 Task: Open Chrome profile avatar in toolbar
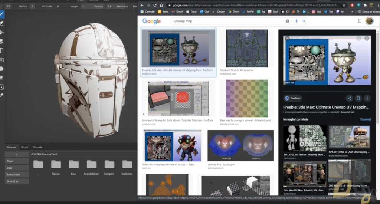tap(371, 5)
